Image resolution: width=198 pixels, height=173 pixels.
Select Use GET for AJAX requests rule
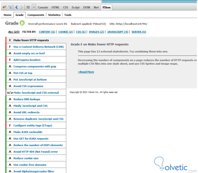click(x=36, y=138)
